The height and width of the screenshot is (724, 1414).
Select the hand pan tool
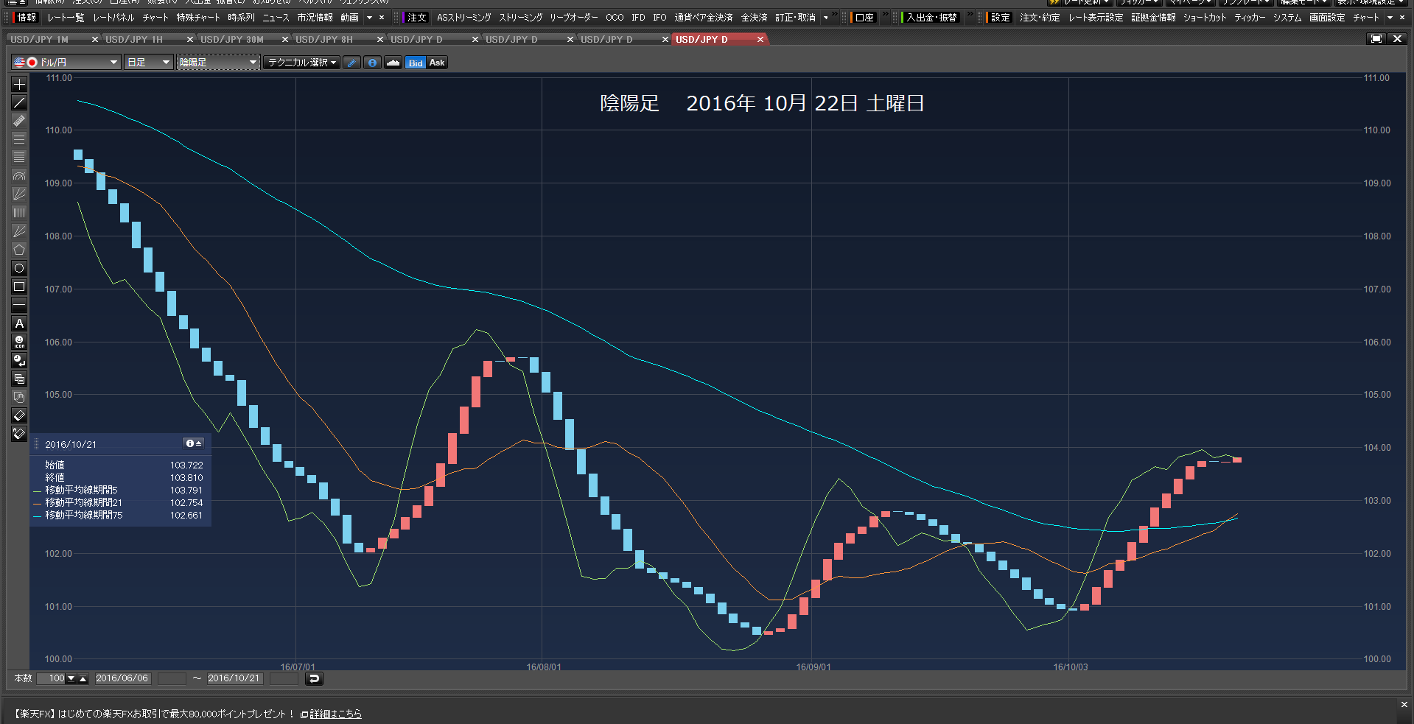[19, 397]
